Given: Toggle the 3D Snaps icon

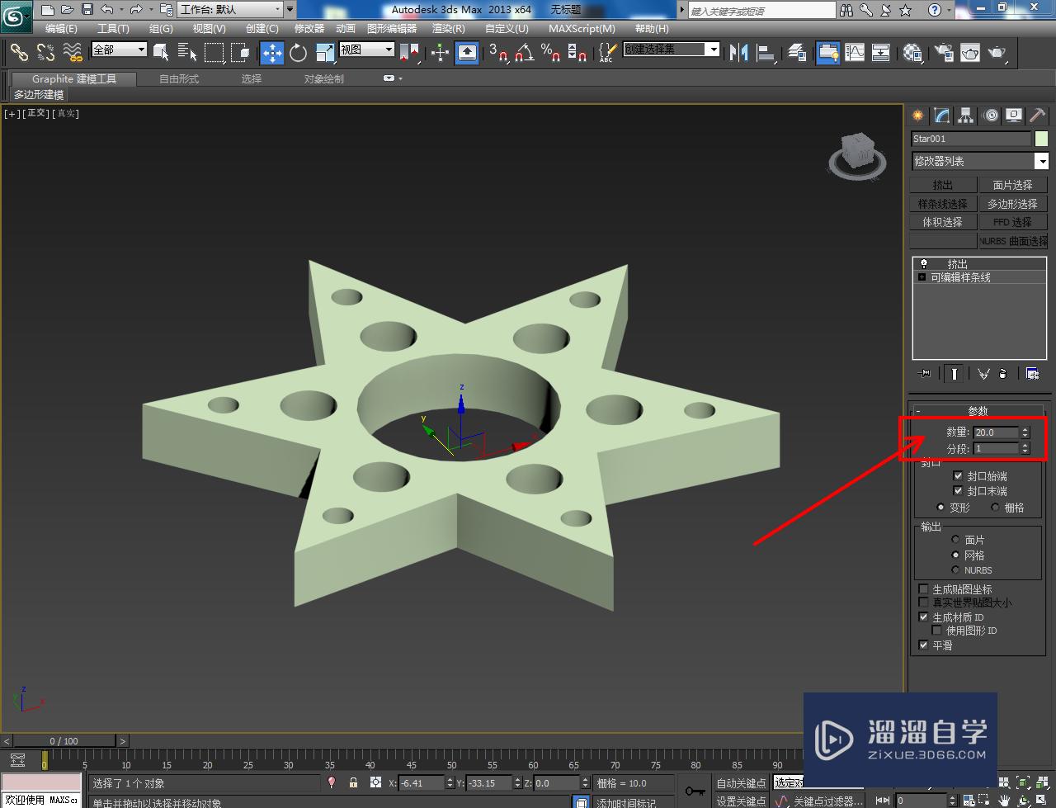Looking at the screenshot, I should pyautogui.click(x=498, y=53).
